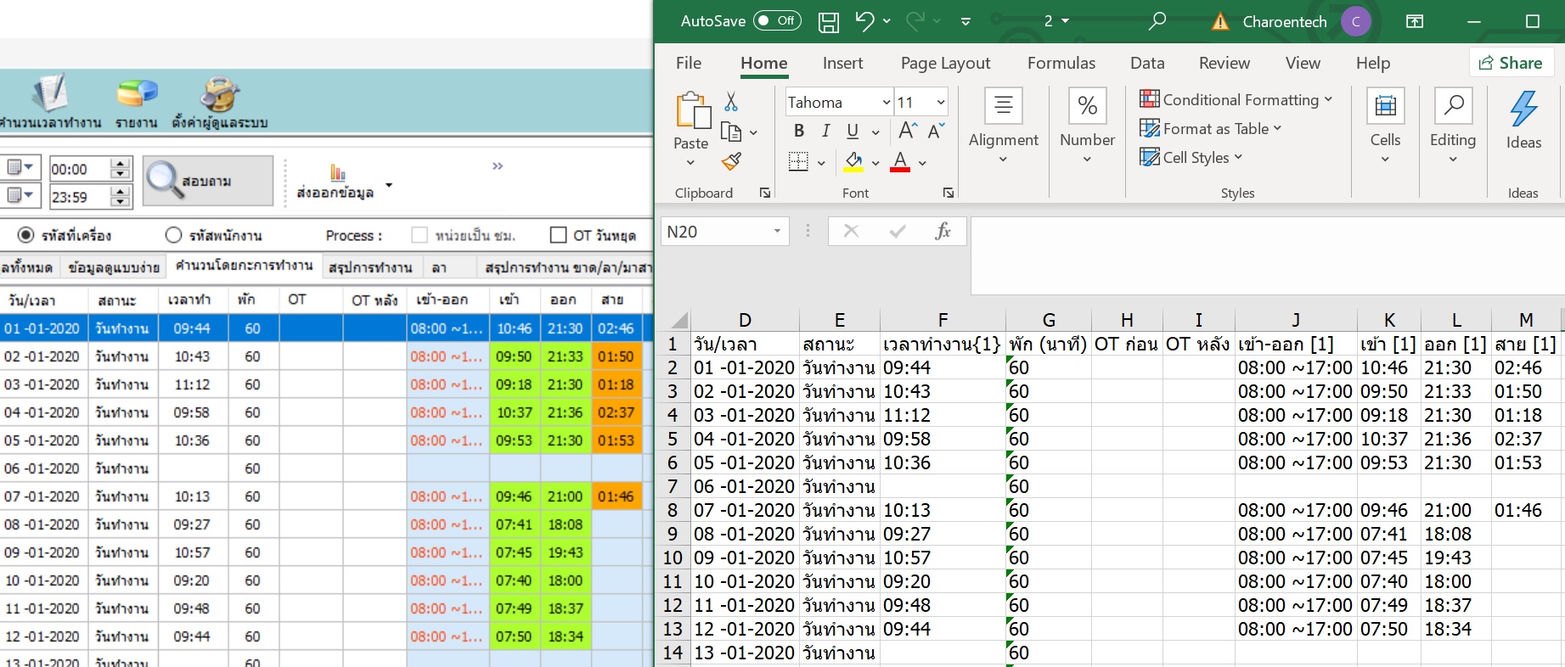Toggle the AutoSave switch
Image resolution: width=1565 pixels, height=667 pixels.
777,21
